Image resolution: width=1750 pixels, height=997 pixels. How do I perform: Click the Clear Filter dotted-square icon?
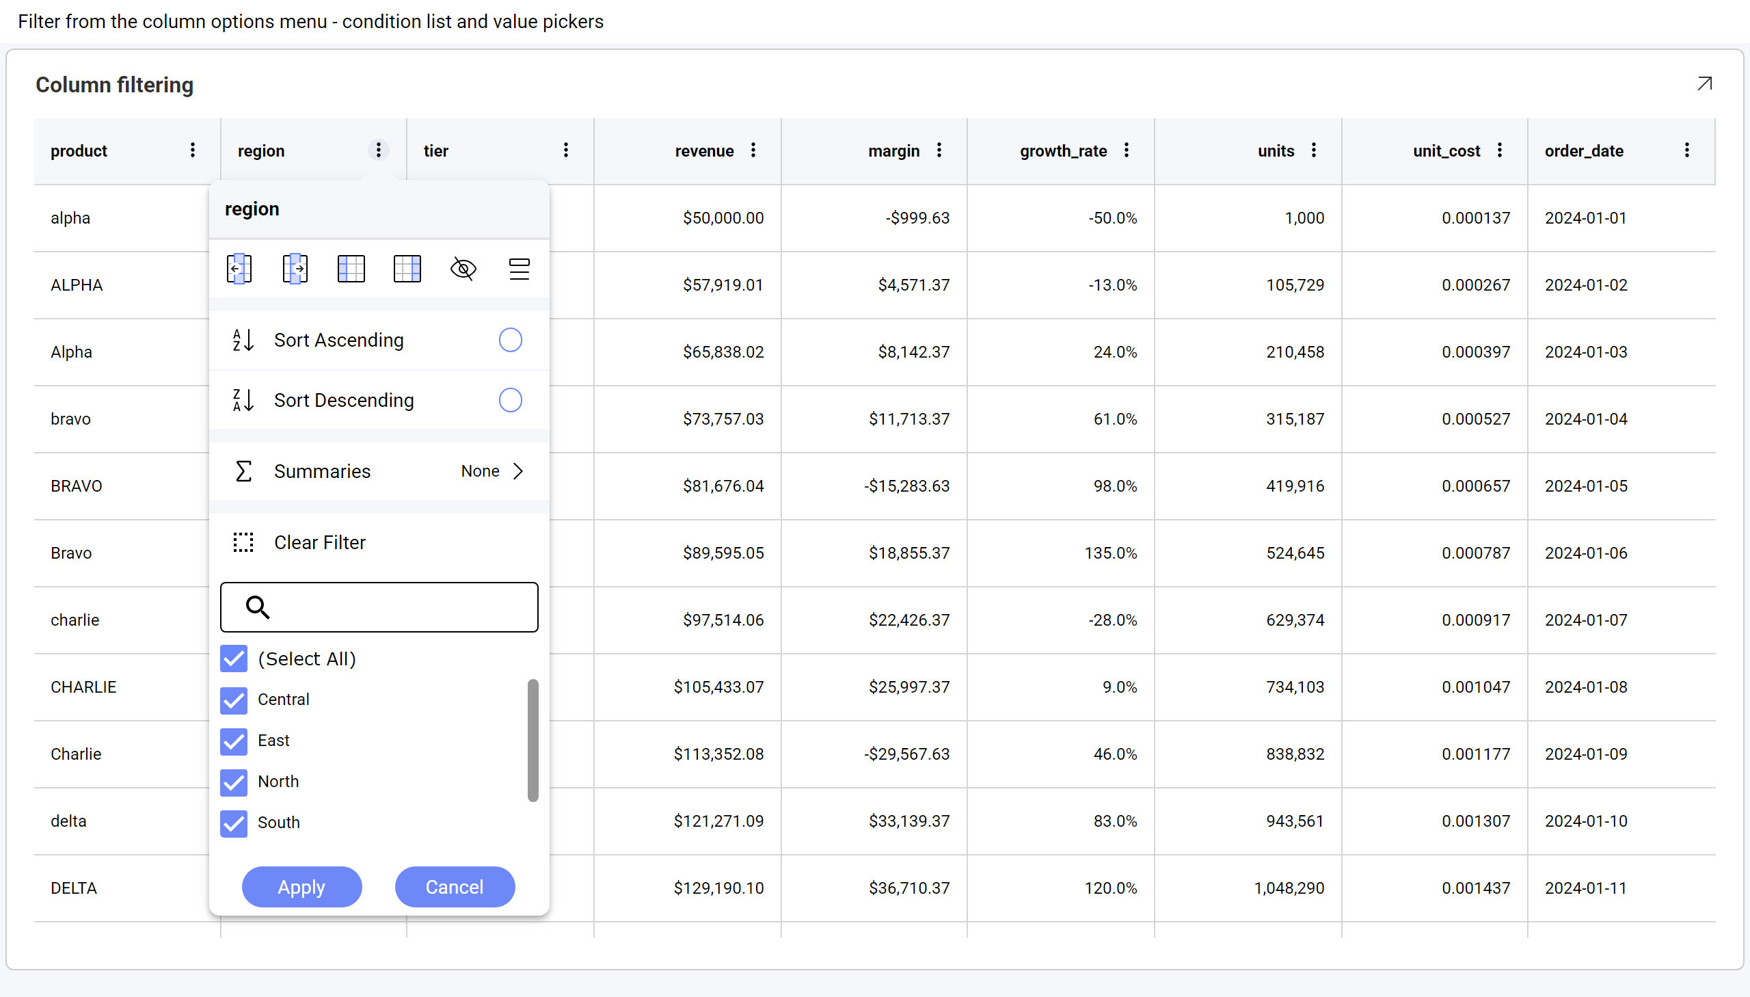coord(243,542)
